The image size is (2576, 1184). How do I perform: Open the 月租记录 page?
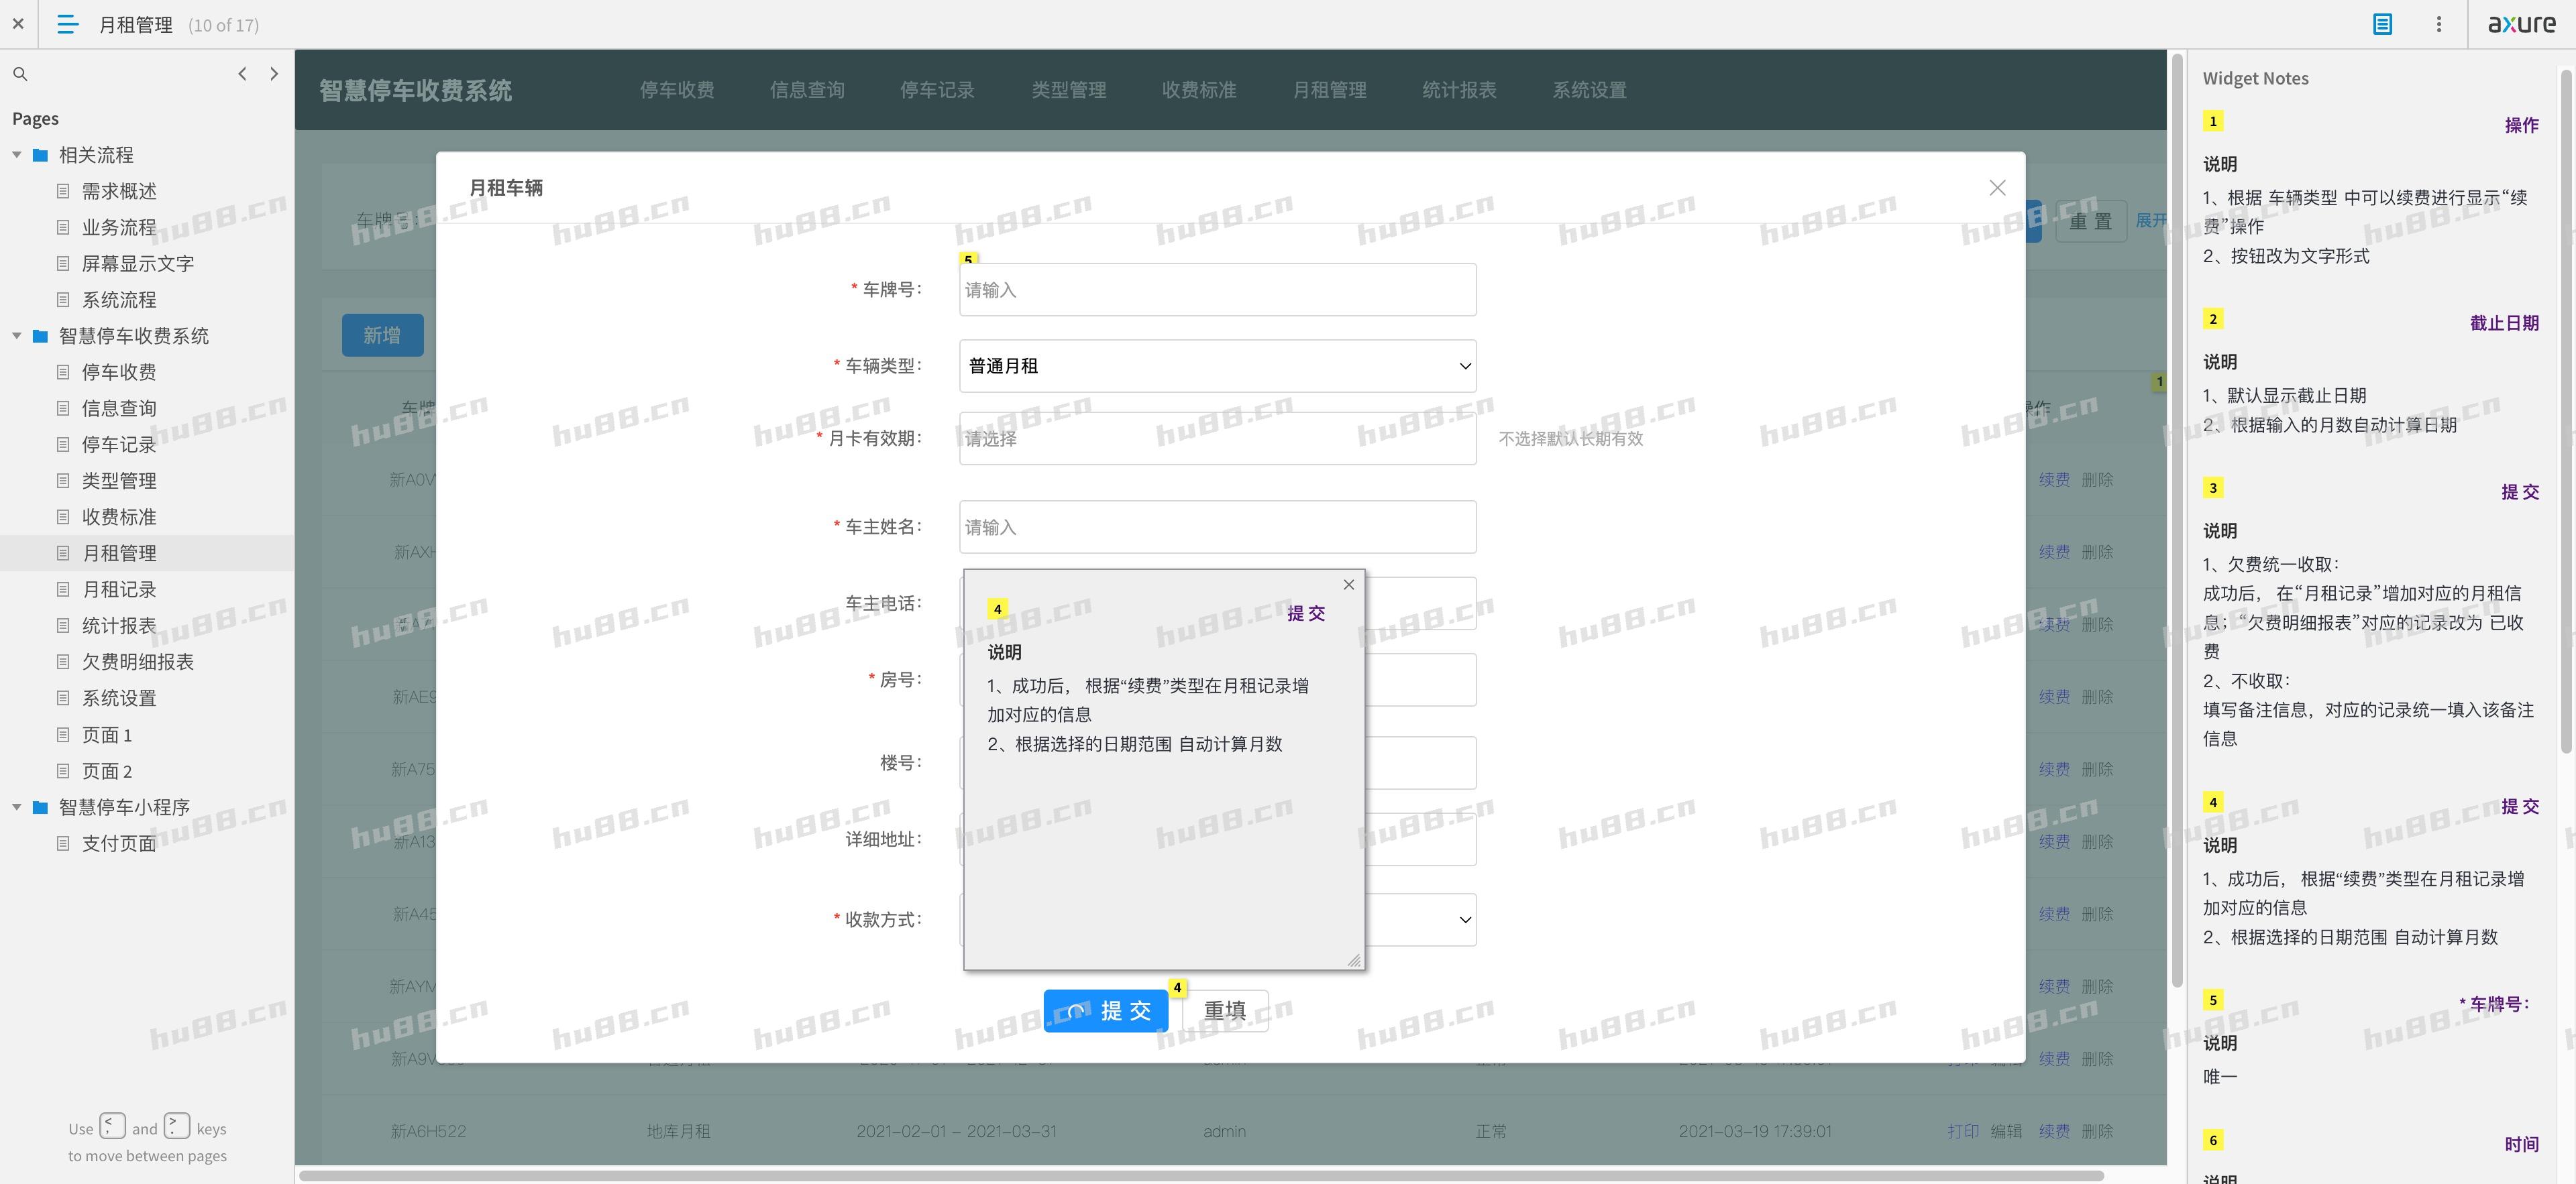click(x=119, y=589)
